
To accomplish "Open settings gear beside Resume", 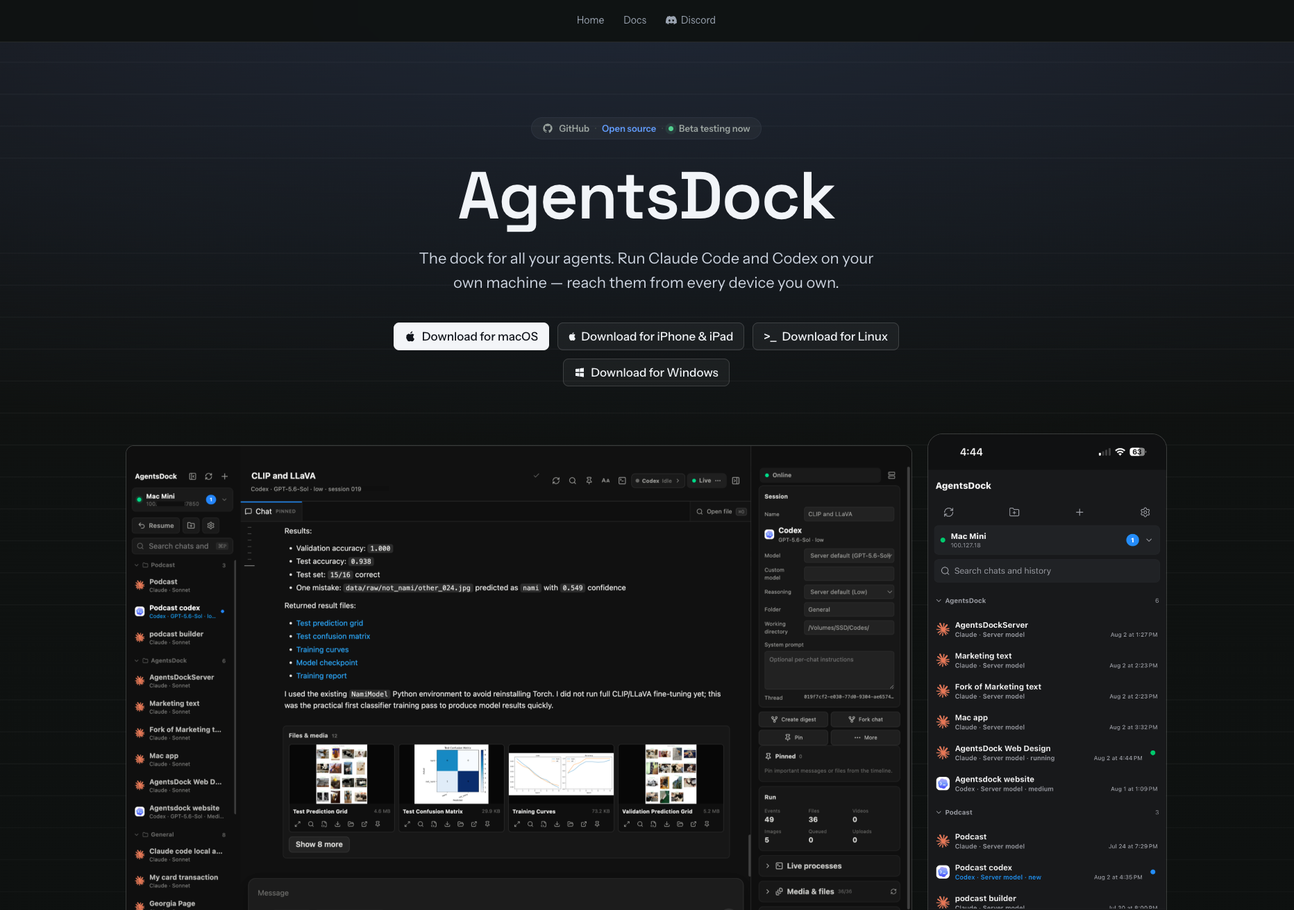I will (x=211, y=526).
